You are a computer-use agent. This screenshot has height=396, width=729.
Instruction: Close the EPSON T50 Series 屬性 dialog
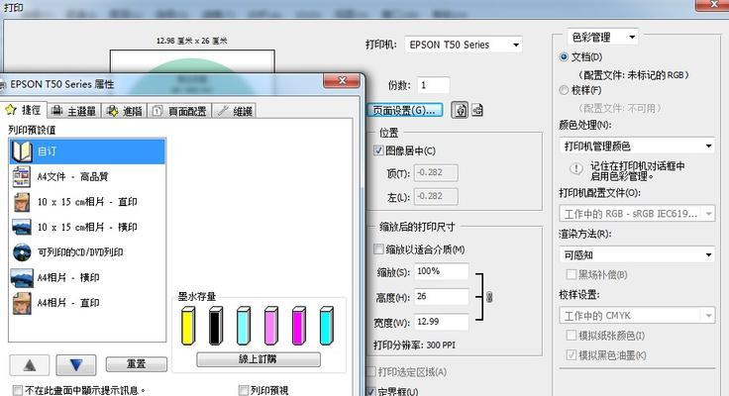342,81
